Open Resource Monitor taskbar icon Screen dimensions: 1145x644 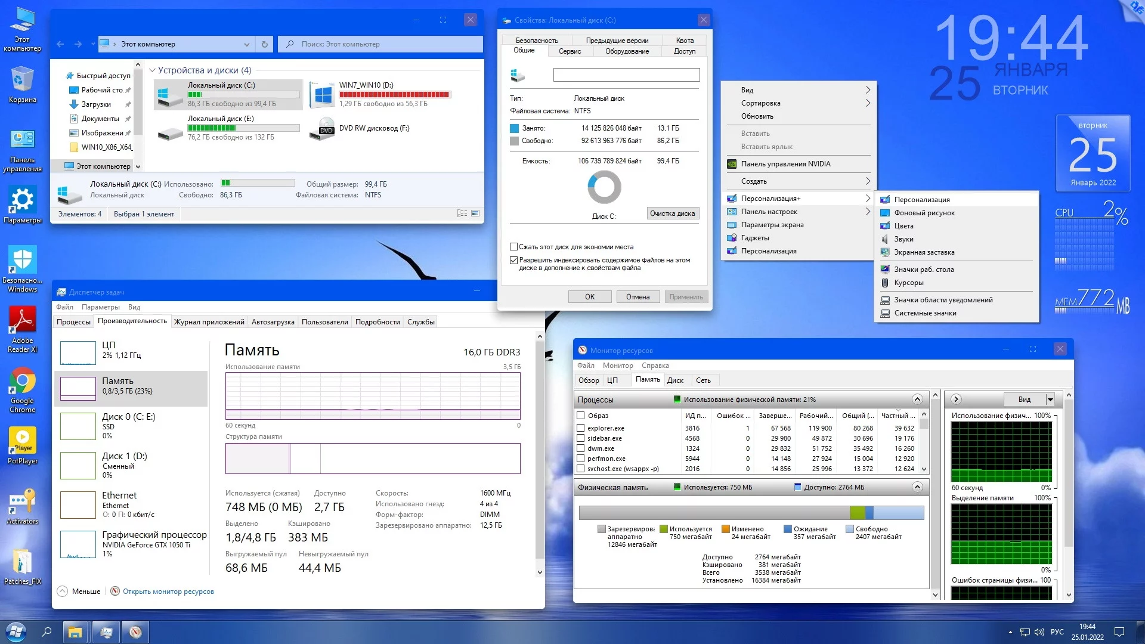point(135,632)
